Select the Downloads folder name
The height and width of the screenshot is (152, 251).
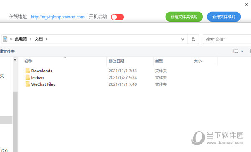coord(42,71)
